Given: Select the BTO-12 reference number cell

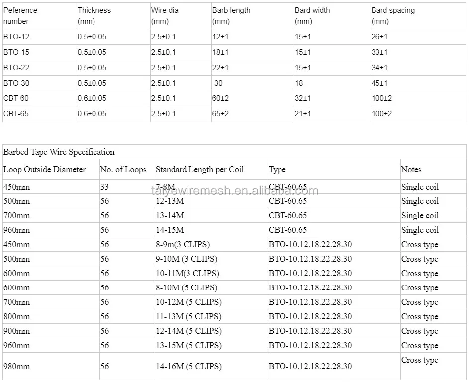Looking at the screenshot, I should point(16,37).
